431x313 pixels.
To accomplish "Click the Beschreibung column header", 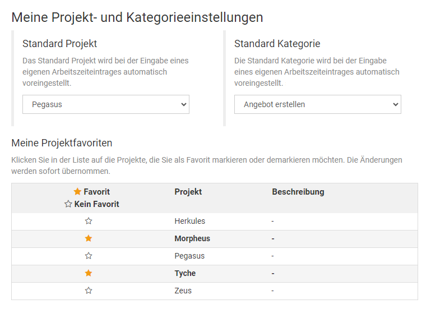I will point(298,192).
